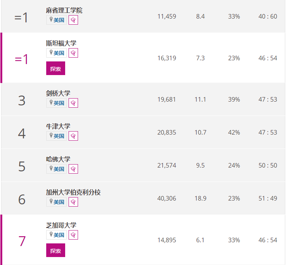The width and height of the screenshot is (286, 265).
Task: Click 探索 button under 芝加哥大学
Action: (x=56, y=250)
